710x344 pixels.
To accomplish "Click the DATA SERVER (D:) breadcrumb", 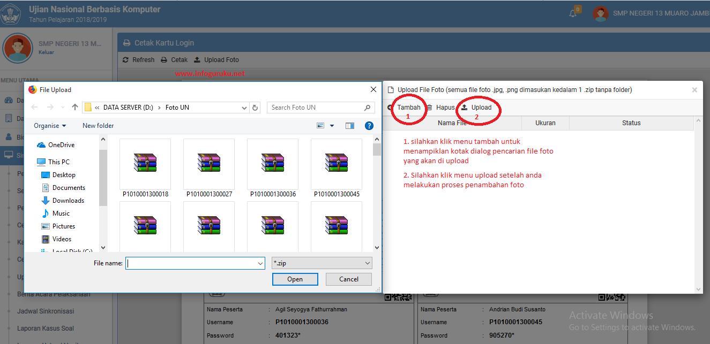I will pos(129,108).
